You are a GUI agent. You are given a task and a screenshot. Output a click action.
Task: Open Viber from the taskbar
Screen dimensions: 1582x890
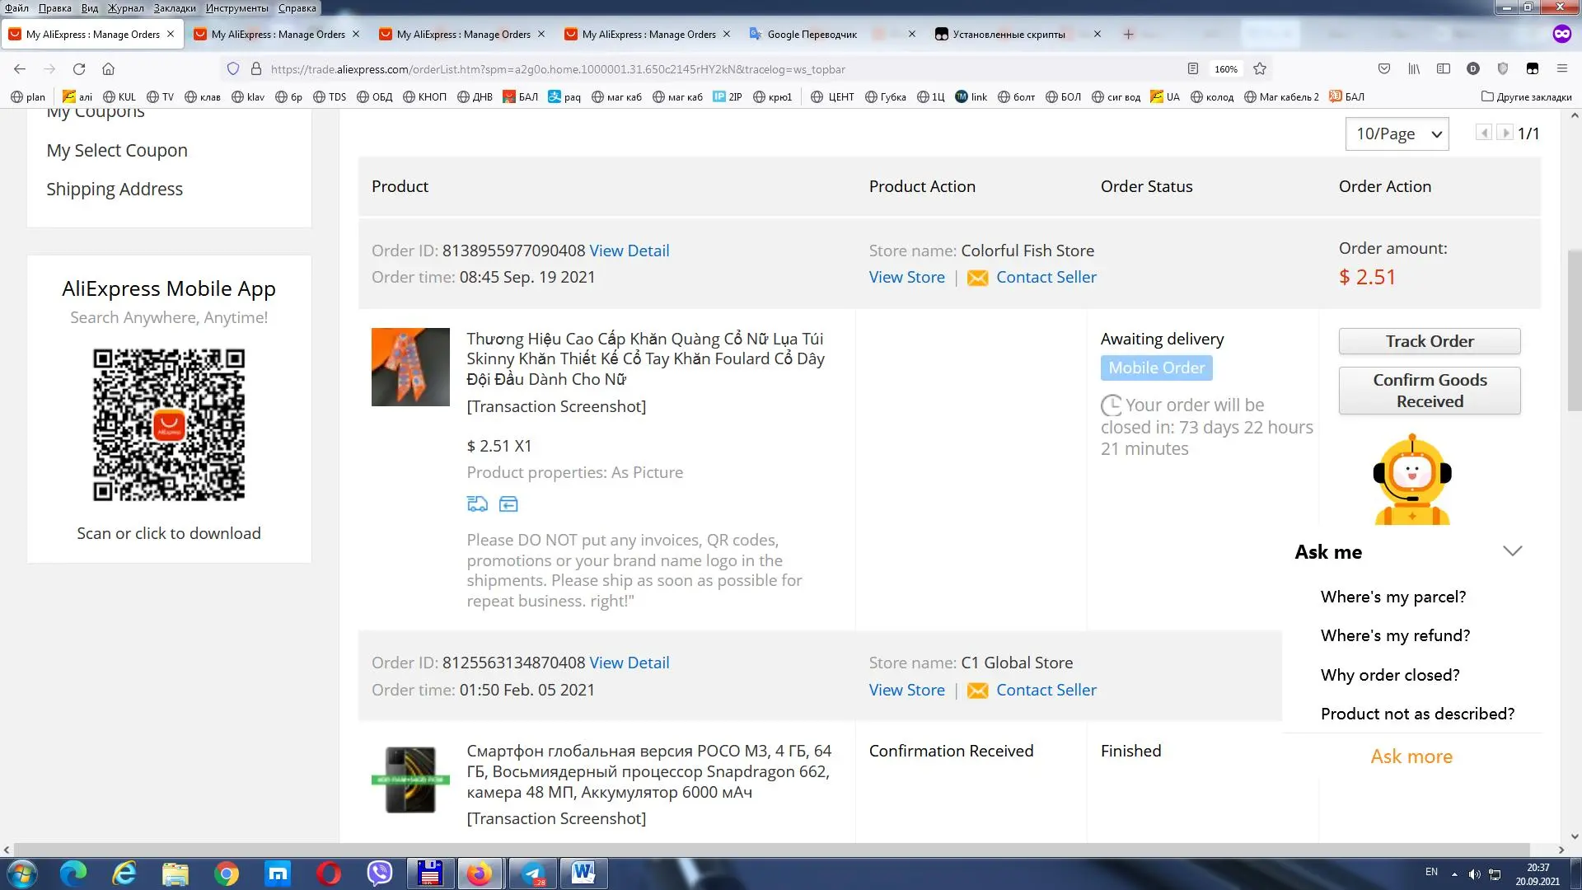click(x=380, y=874)
